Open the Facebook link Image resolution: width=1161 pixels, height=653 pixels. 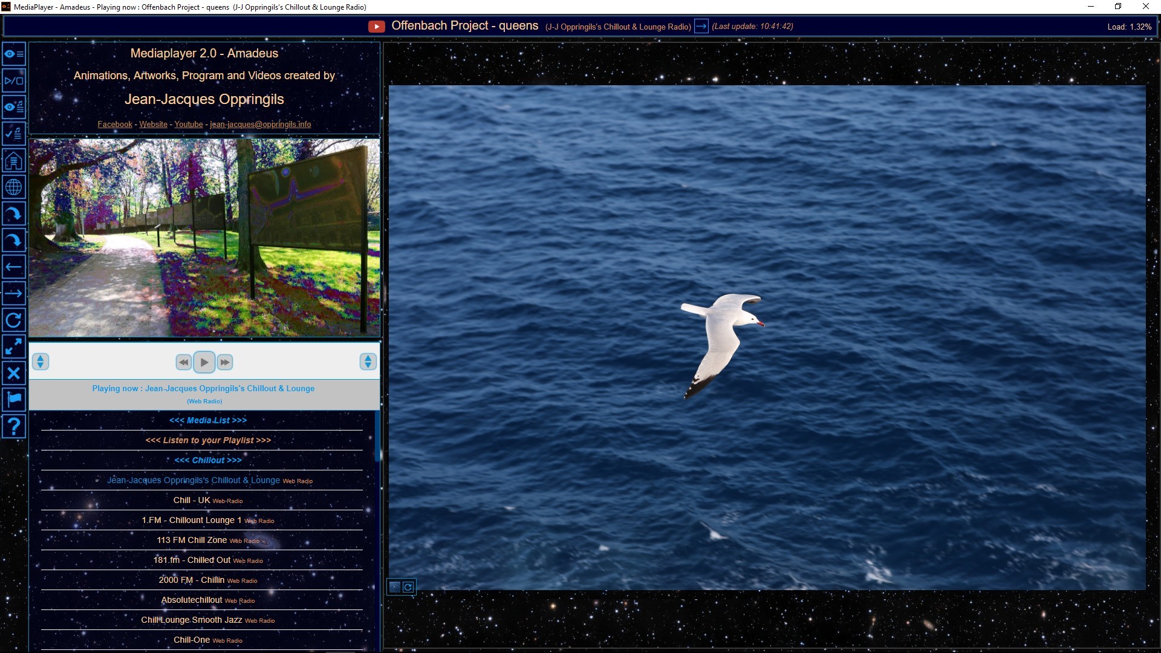pyautogui.click(x=115, y=125)
